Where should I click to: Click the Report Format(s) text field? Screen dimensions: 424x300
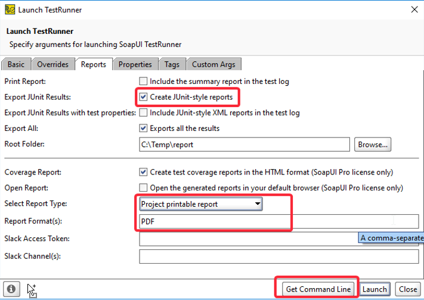215,221
